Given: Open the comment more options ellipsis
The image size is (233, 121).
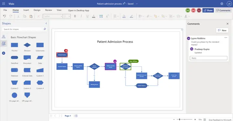Looking at the screenshot, I should [226, 38].
